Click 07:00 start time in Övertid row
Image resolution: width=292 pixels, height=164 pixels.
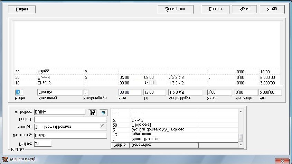(x=124, y=78)
